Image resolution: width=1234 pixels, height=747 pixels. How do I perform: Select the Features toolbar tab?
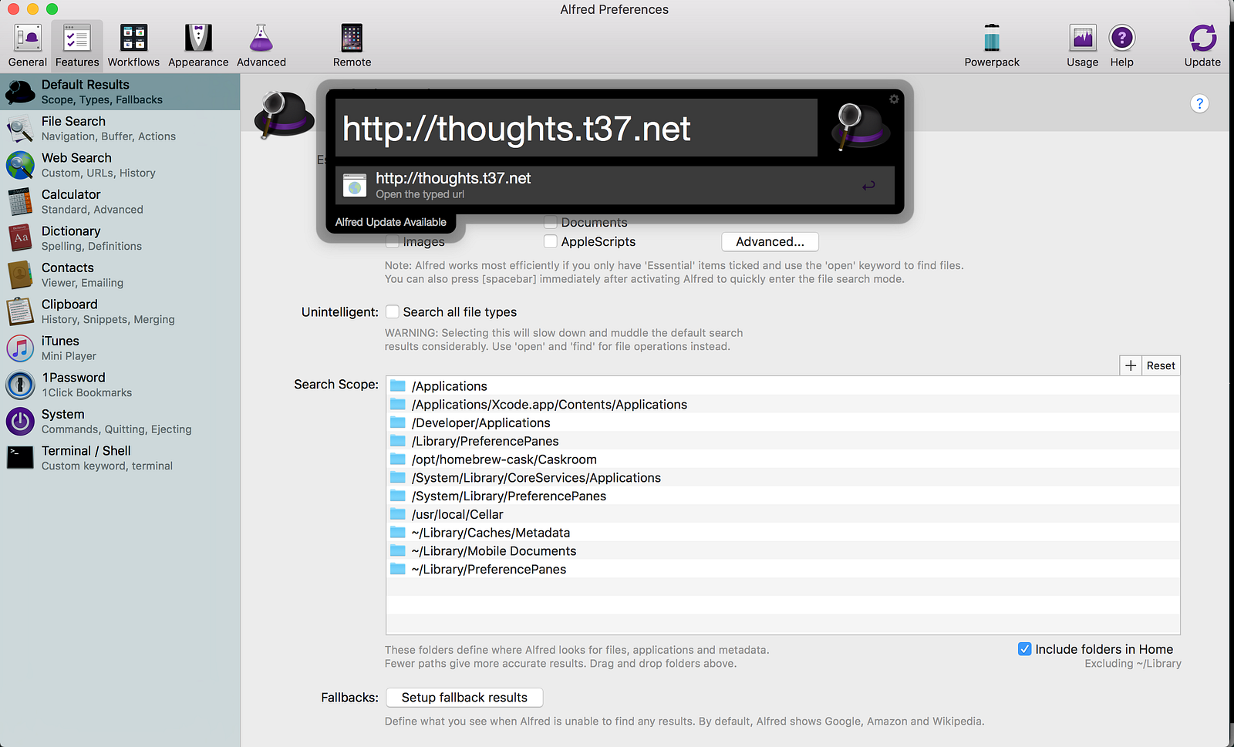(77, 45)
